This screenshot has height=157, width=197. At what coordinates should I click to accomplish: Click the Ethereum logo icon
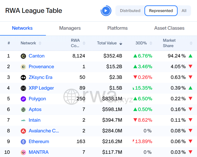click(23, 142)
